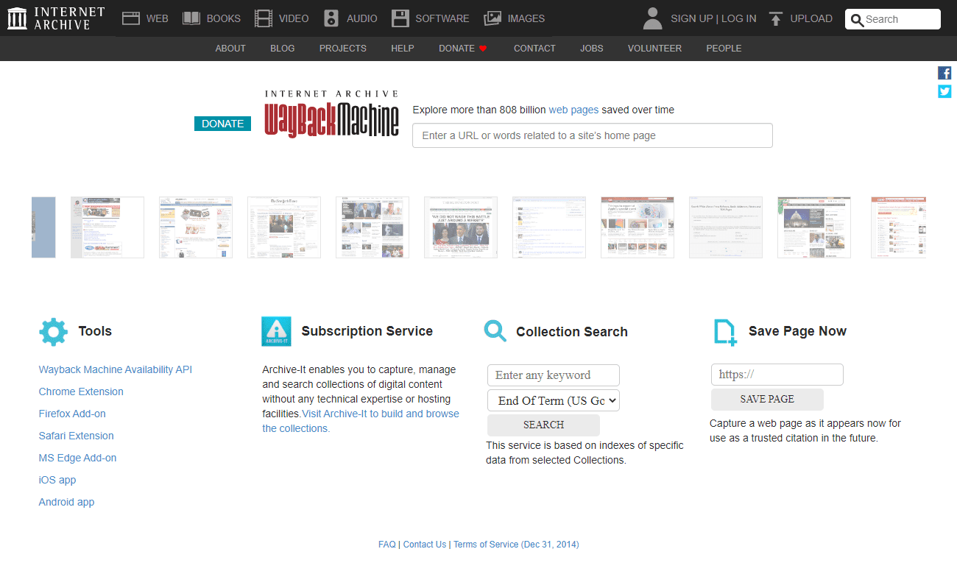Open the Blog menu item
Image resolution: width=957 pixels, height=574 pixels.
coord(283,49)
